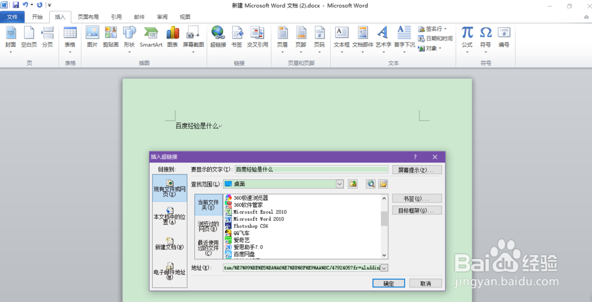The image size is (592, 302).
Task: Switch to the 页面布局 tab
Action: (88, 17)
